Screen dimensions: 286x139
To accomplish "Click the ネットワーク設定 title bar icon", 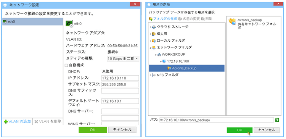I will click(x=5, y=5).
